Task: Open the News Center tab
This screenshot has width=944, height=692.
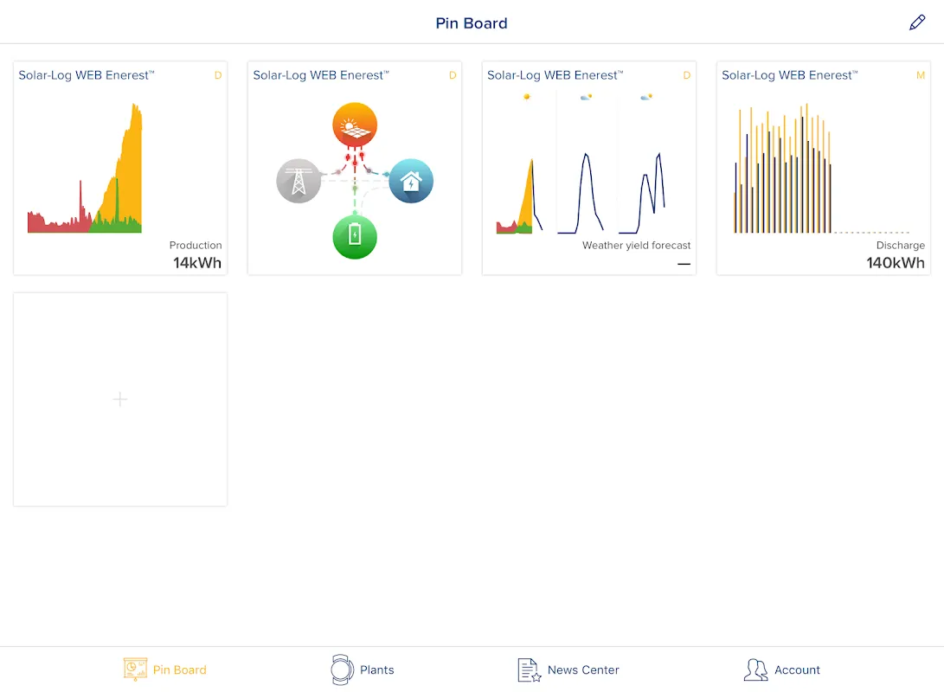Action: (583, 670)
